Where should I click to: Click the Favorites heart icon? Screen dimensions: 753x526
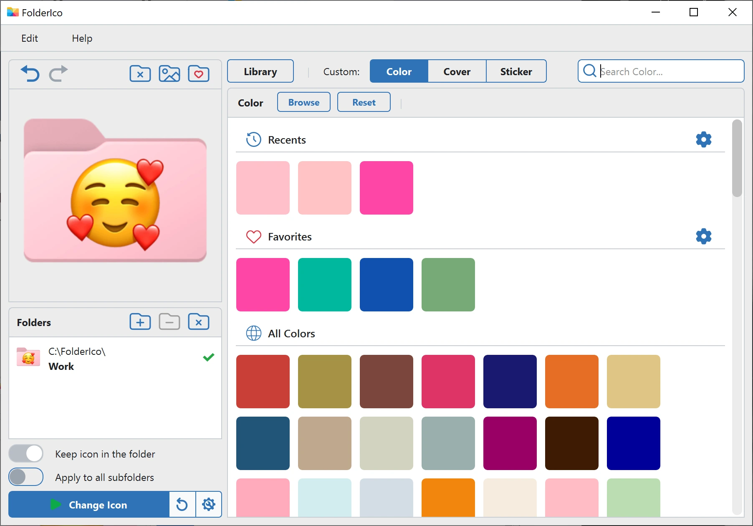[x=253, y=237]
